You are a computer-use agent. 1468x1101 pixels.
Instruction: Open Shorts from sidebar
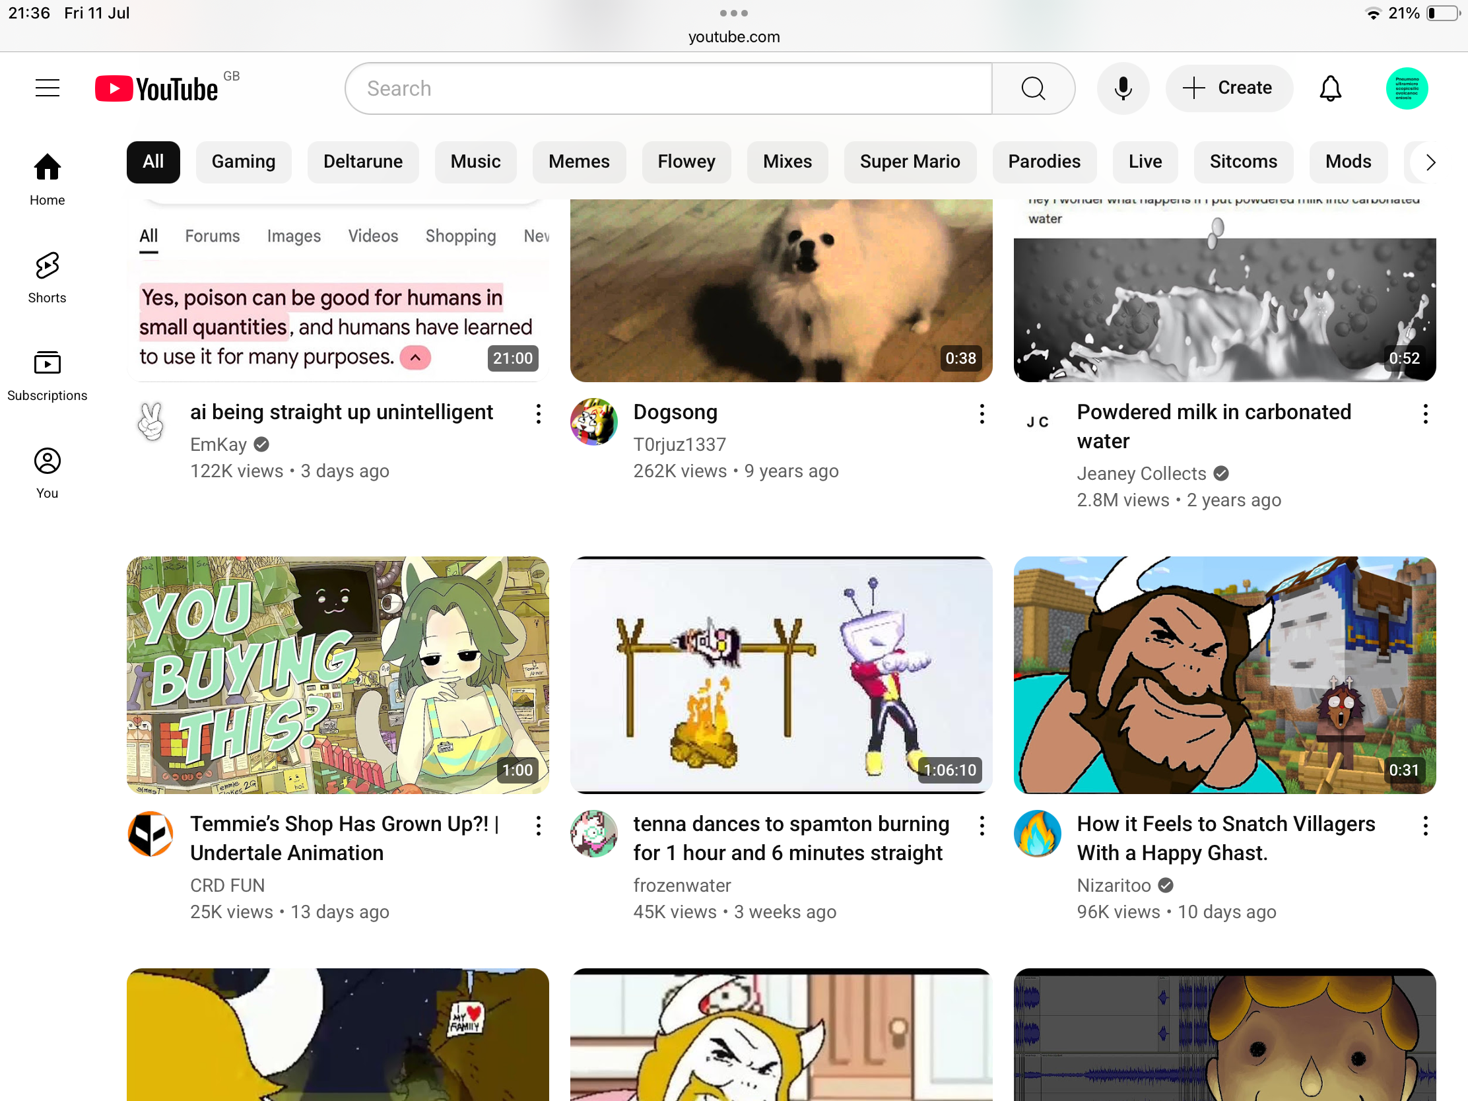(47, 277)
